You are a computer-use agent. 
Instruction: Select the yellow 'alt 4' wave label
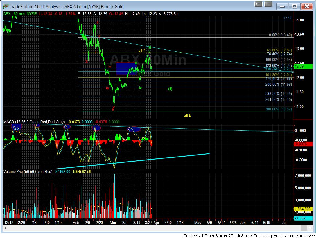pos(142,51)
